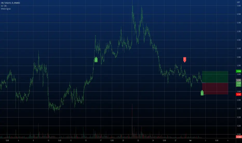242x143 pixels.
Task: Click the Mar label on the time axis
Action: coord(190,140)
